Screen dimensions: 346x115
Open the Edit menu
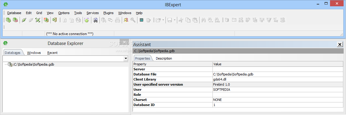29,13
